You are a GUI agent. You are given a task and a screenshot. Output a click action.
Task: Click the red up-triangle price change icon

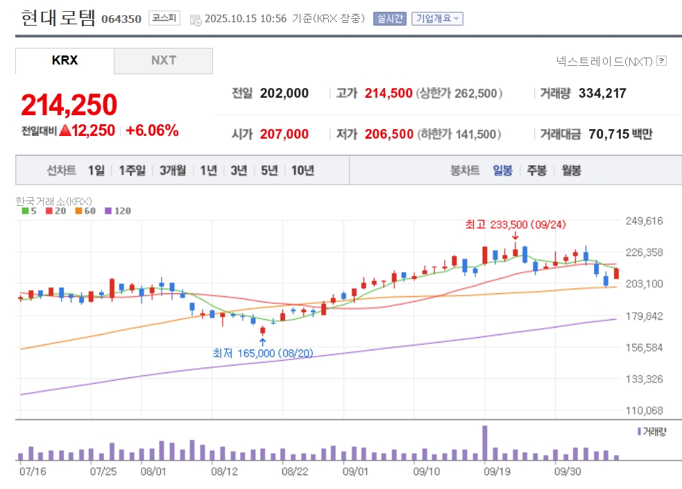pyautogui.click(x=65, y=130)
